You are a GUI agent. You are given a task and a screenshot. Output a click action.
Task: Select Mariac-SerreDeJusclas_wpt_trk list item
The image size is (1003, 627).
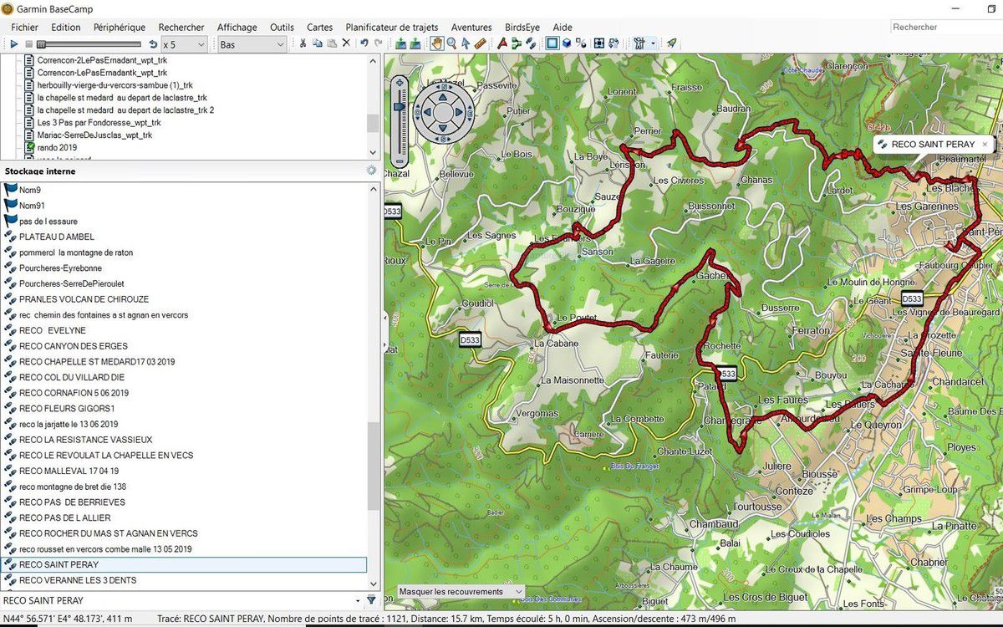[94, 135]
